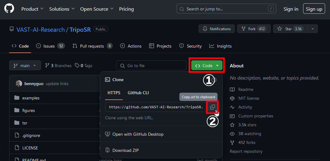
Task: Click the examples folder icon
Action: 17,98
